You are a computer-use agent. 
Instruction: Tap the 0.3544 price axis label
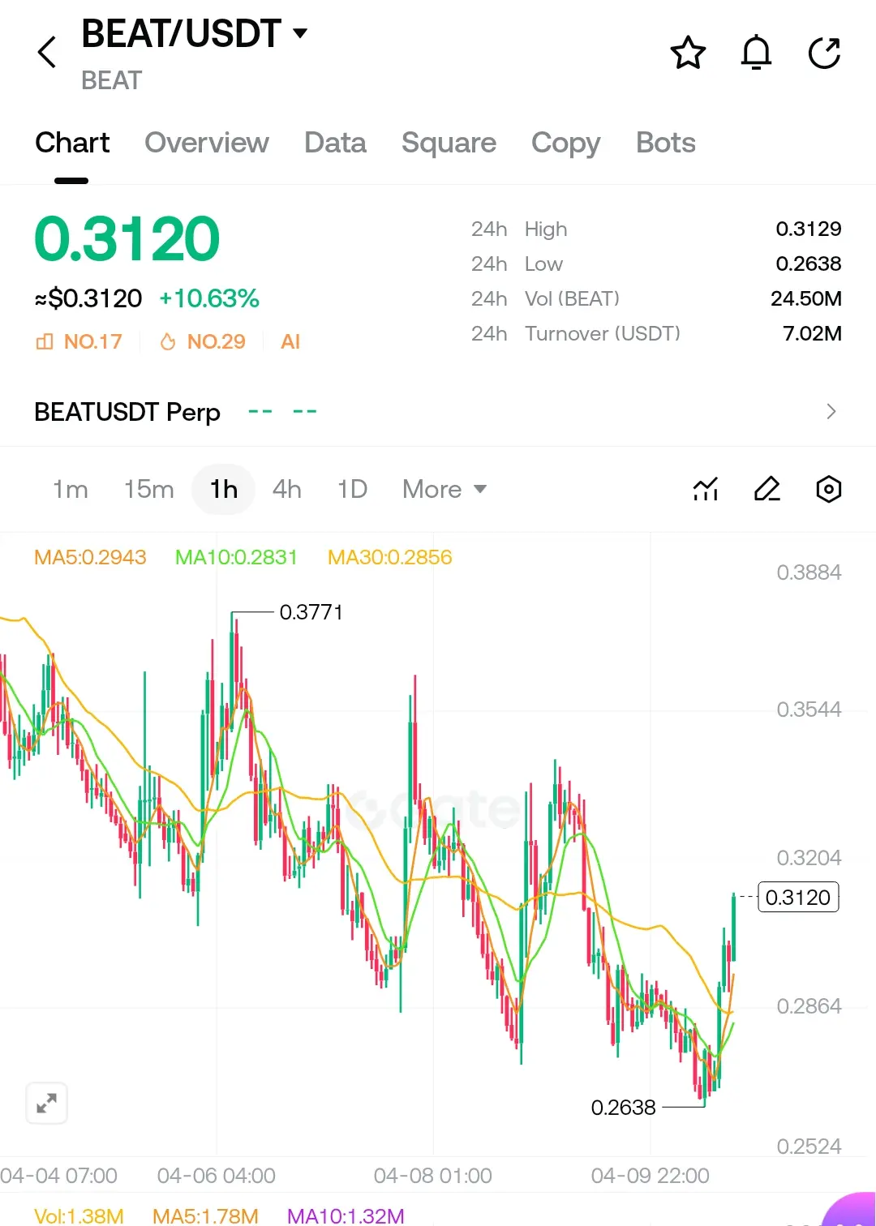click(809, 709)
